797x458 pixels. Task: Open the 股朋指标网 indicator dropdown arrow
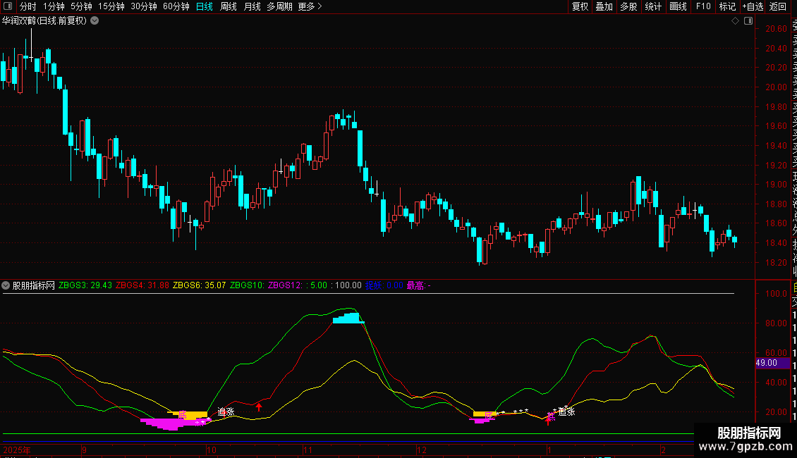[x=6, y=285]
